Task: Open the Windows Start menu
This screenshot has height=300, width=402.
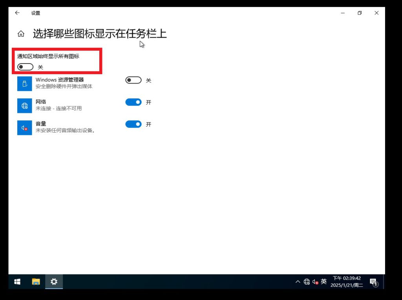Action: pyautogui.click(x=17, y=282)
